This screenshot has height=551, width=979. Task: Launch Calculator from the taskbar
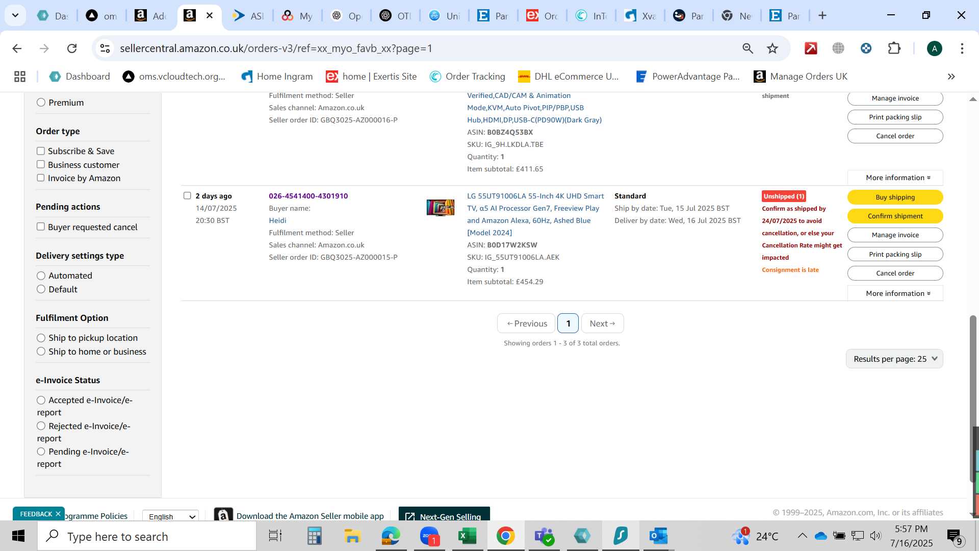[314, 536]
